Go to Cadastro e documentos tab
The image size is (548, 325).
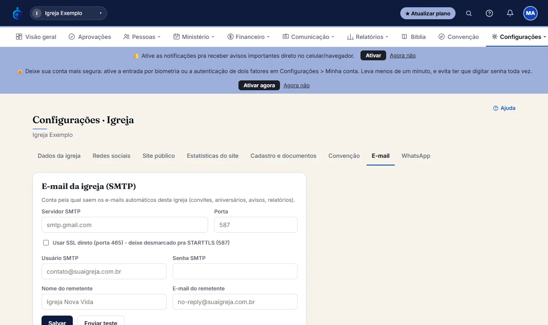coord(283,156)
